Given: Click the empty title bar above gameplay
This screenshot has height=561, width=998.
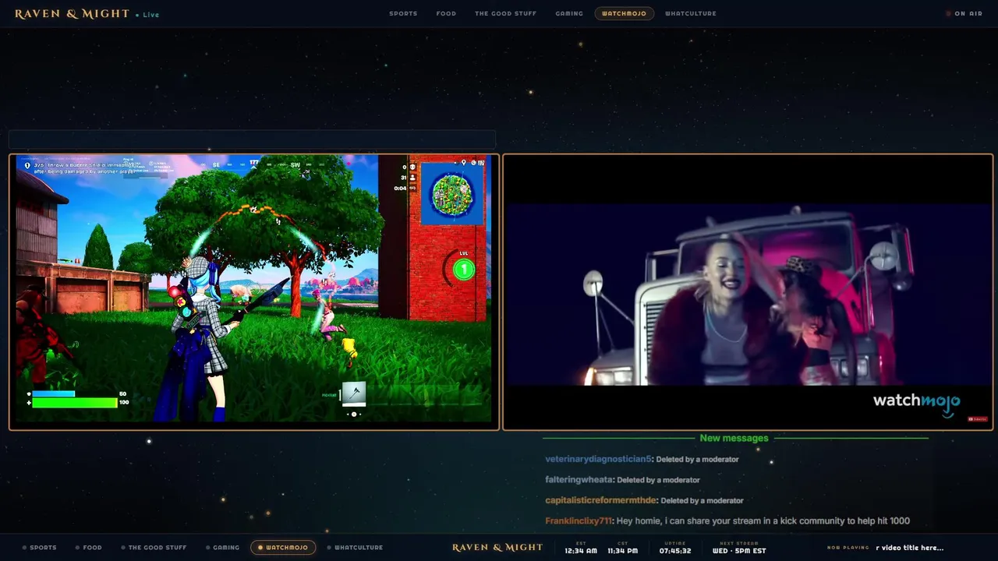Looking at the screenshot, I should (x=252, y=139).
